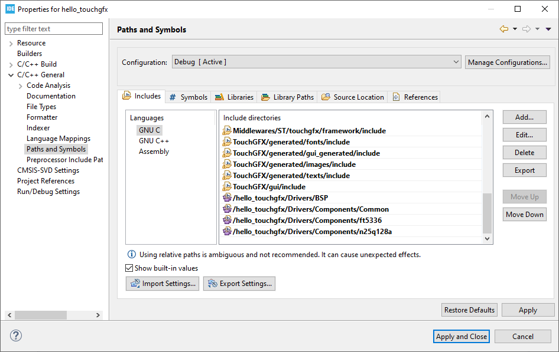The height and width of the screenshot is (352, 559).
Task: Click workspace folder icon beside Drivers/Components/ft5336
Action: (x=227, y=221)
